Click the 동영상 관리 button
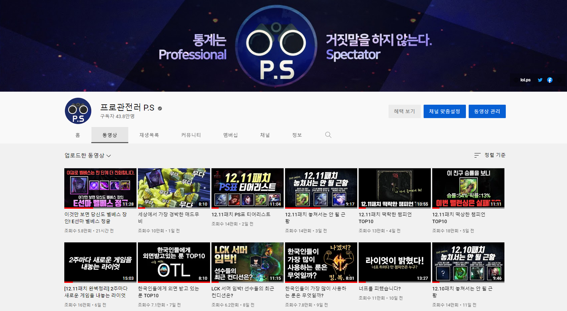Image resolution: width=567 pixels, height=311 pixels. pyautogui.click(x=487, y=111)
